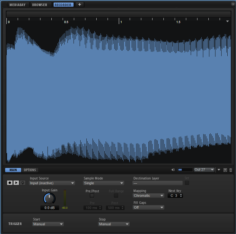Click the Destination Layer field
The width and height of the screenshot is (236, 234).
[x=157, y=183]
